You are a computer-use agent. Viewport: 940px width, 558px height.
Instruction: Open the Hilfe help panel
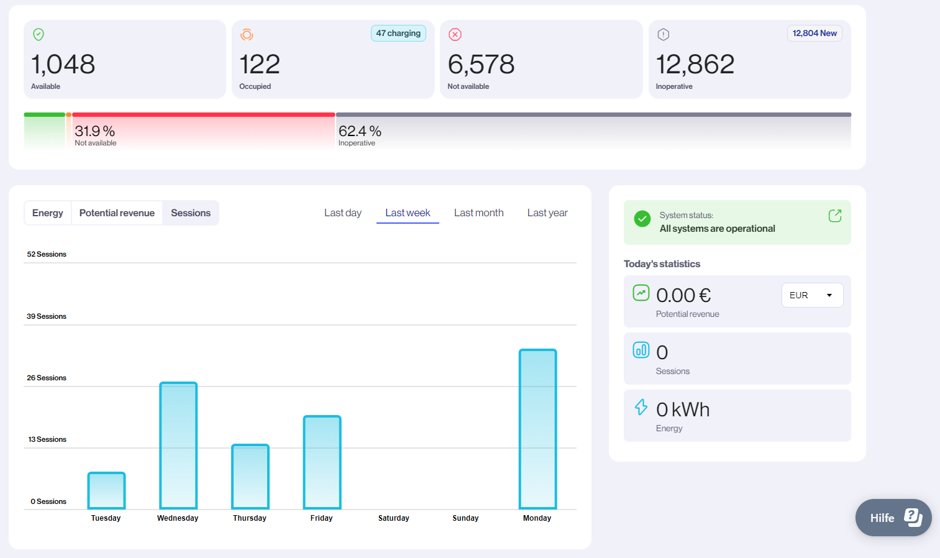pyautogui.click(x=893, y=517)
